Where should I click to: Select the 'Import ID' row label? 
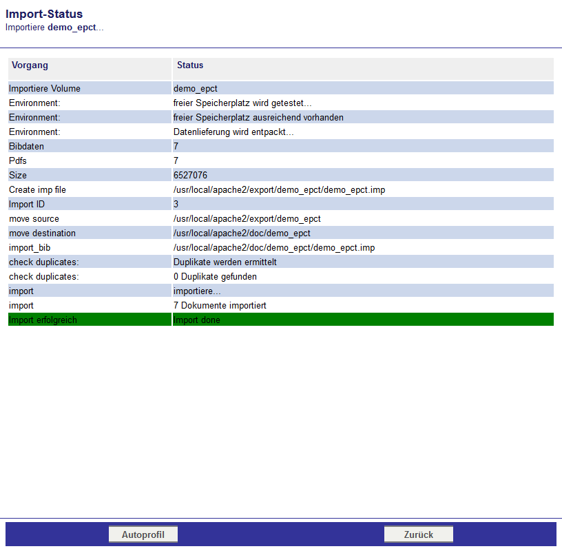[x=27, y=204]
